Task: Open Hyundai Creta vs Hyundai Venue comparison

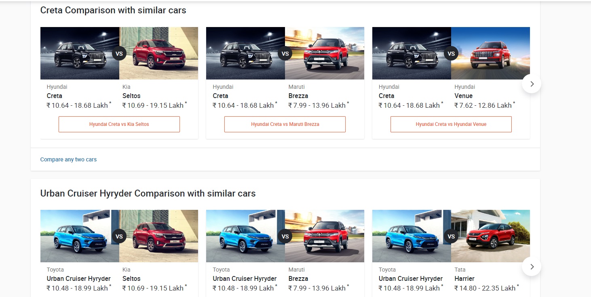Action: (x=451, y=124)
